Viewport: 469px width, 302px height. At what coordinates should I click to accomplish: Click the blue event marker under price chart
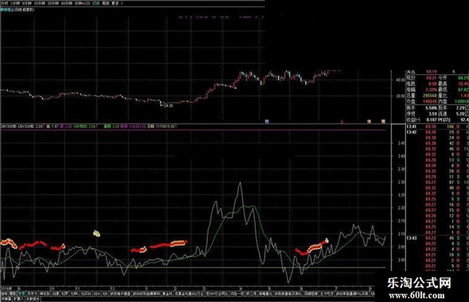click(x=267, y=121)
